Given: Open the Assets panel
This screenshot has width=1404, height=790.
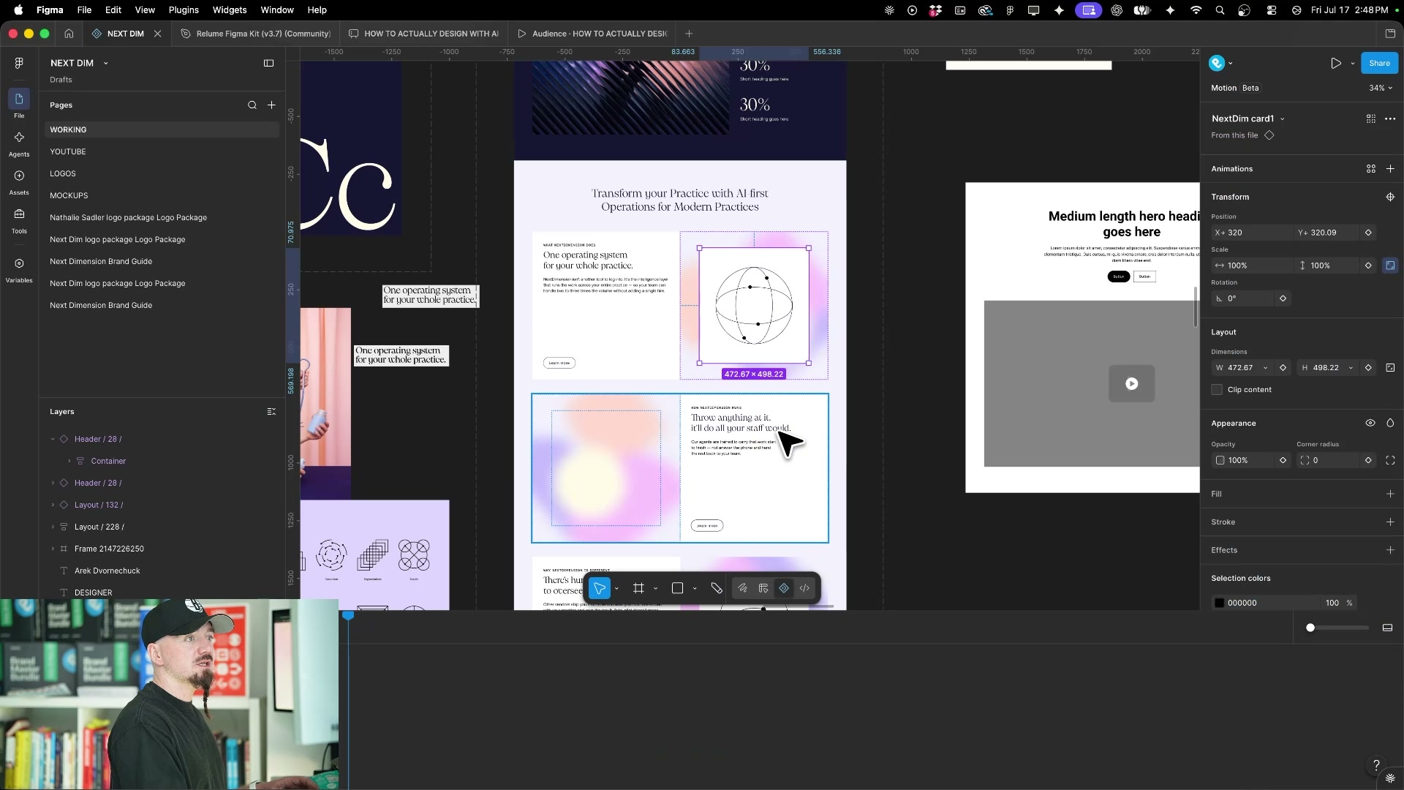Looking at the screenshot, I should (19, 182).
